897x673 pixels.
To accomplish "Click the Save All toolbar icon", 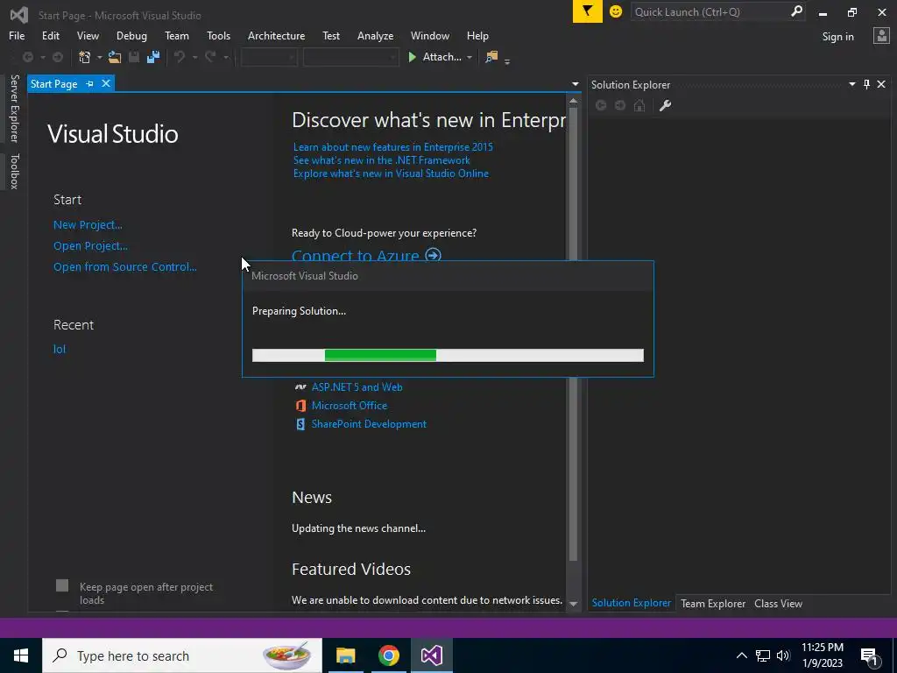I will (x=152, y=57).
